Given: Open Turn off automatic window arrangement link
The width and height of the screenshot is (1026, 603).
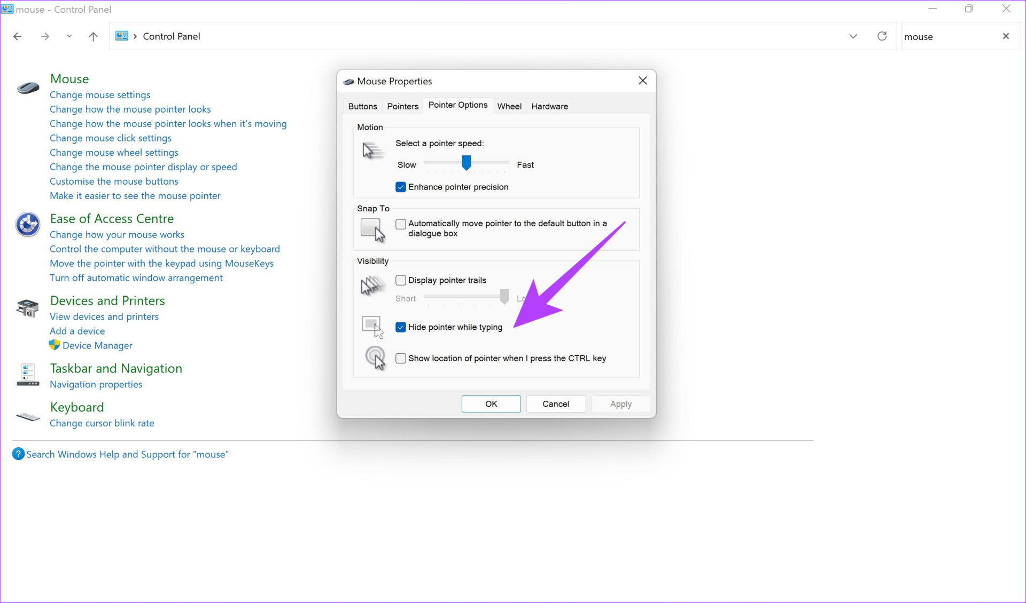Looking at the screenshot, I should 136,277.
